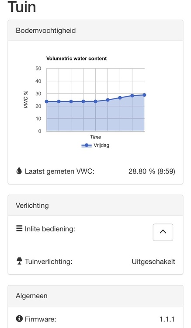Click the Verlichting panel header

(x=95, y=206)
